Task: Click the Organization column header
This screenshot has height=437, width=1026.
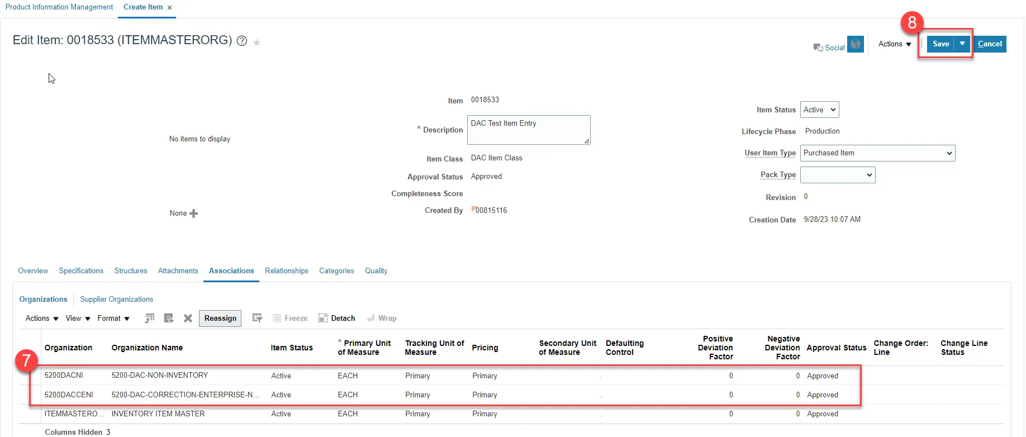Action: pyautogui.click(x=68, y=348)
